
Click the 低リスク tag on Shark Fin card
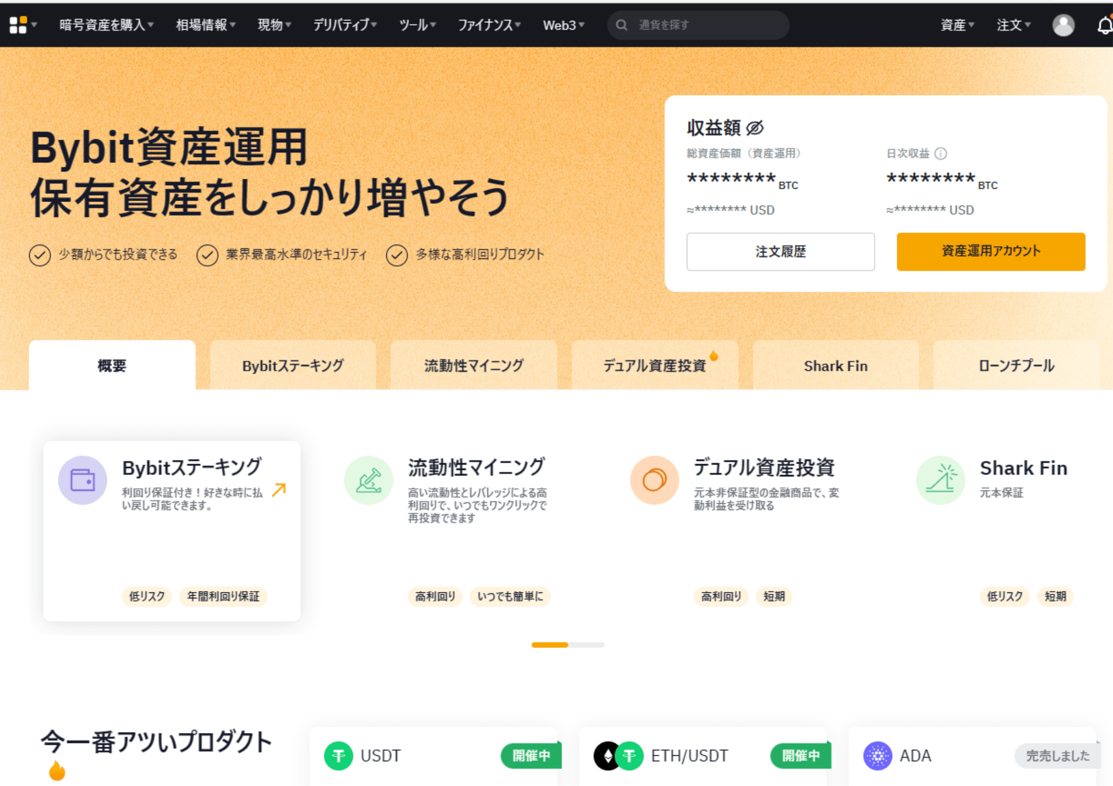coord(1004,596)
